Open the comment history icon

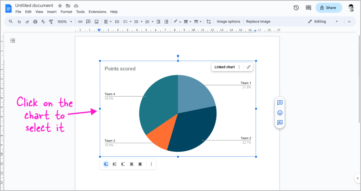point(308,8)
